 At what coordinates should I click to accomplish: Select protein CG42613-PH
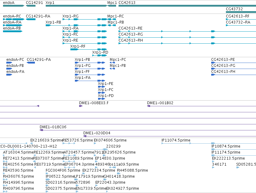coord(234,75)
